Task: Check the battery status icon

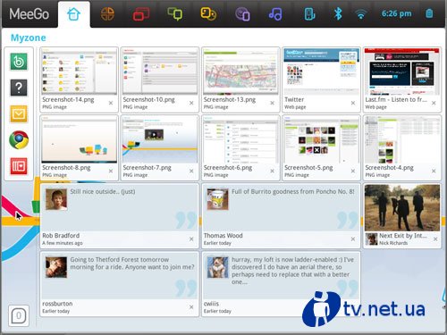Action: click(429, 13)
